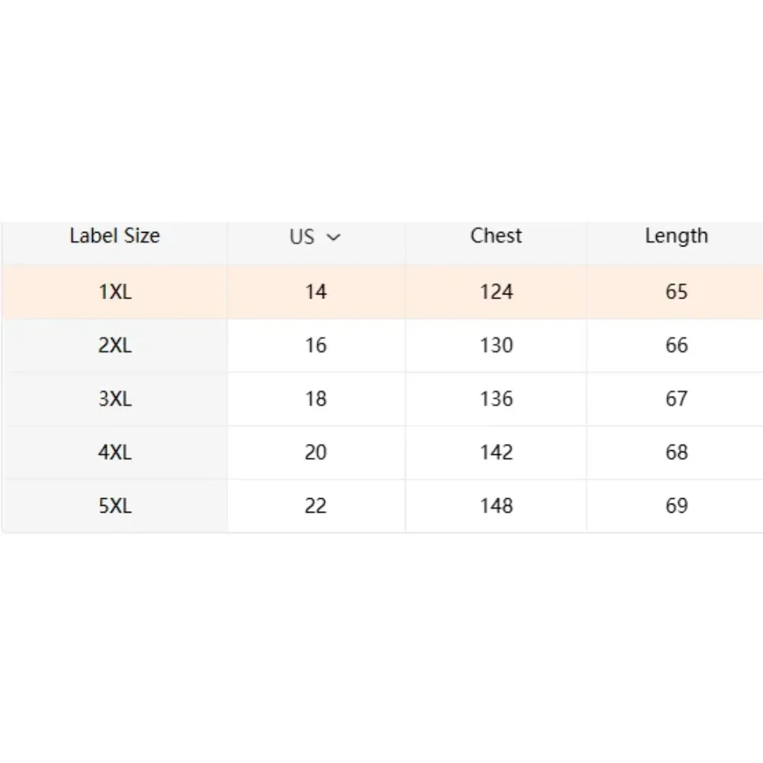Select the 4XL size row label
Screen dimensions: 763x763
click(114, 452)
